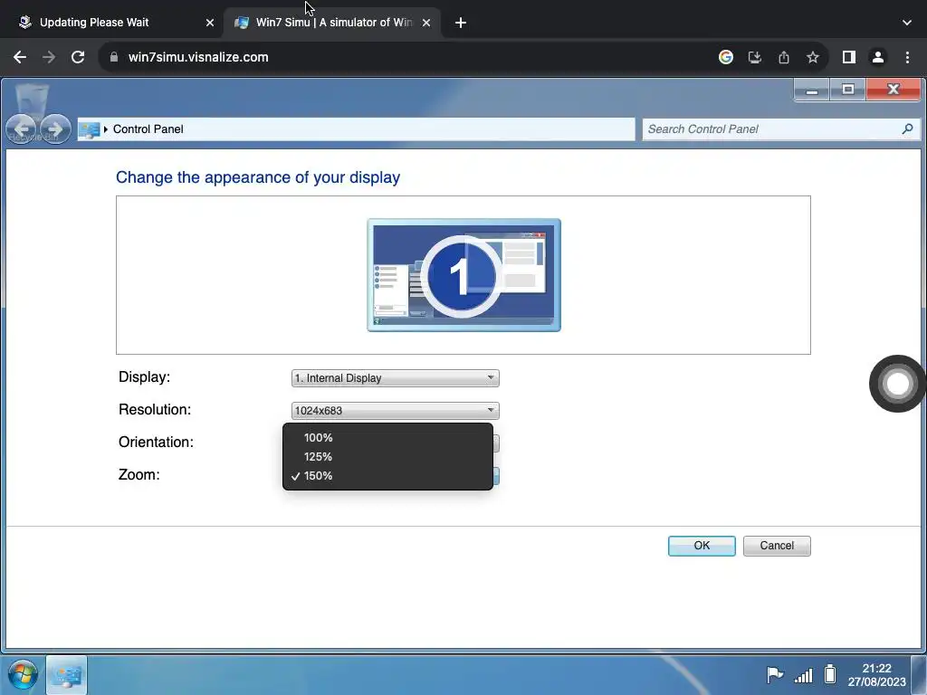The image size is (927, 695).
Task: Click the Resolution: label
Action: [155, 410]
